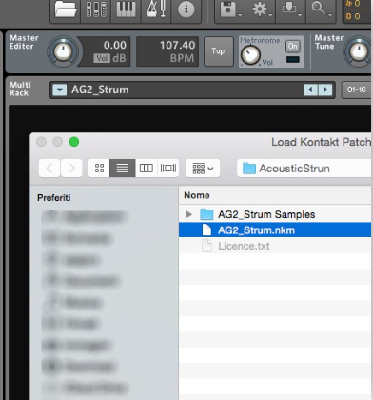Screen dimensions: 373x400
Task: Switch to icon grid view
Action: click(x=99, y=168)
